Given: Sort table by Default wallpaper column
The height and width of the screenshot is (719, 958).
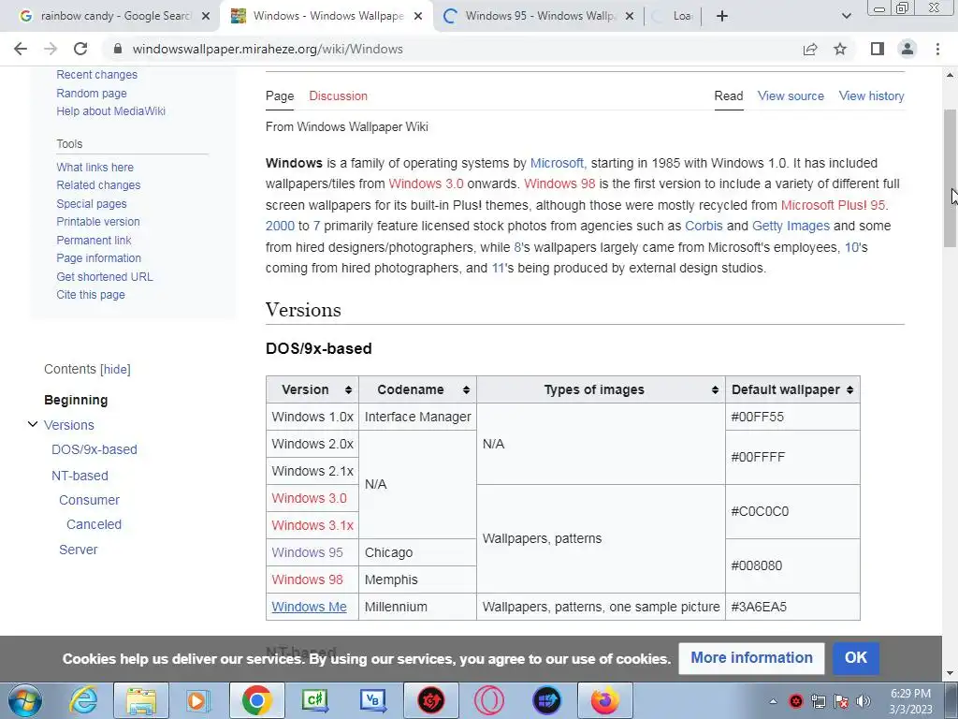Looking at the screenshot, I should coord(792,389).
